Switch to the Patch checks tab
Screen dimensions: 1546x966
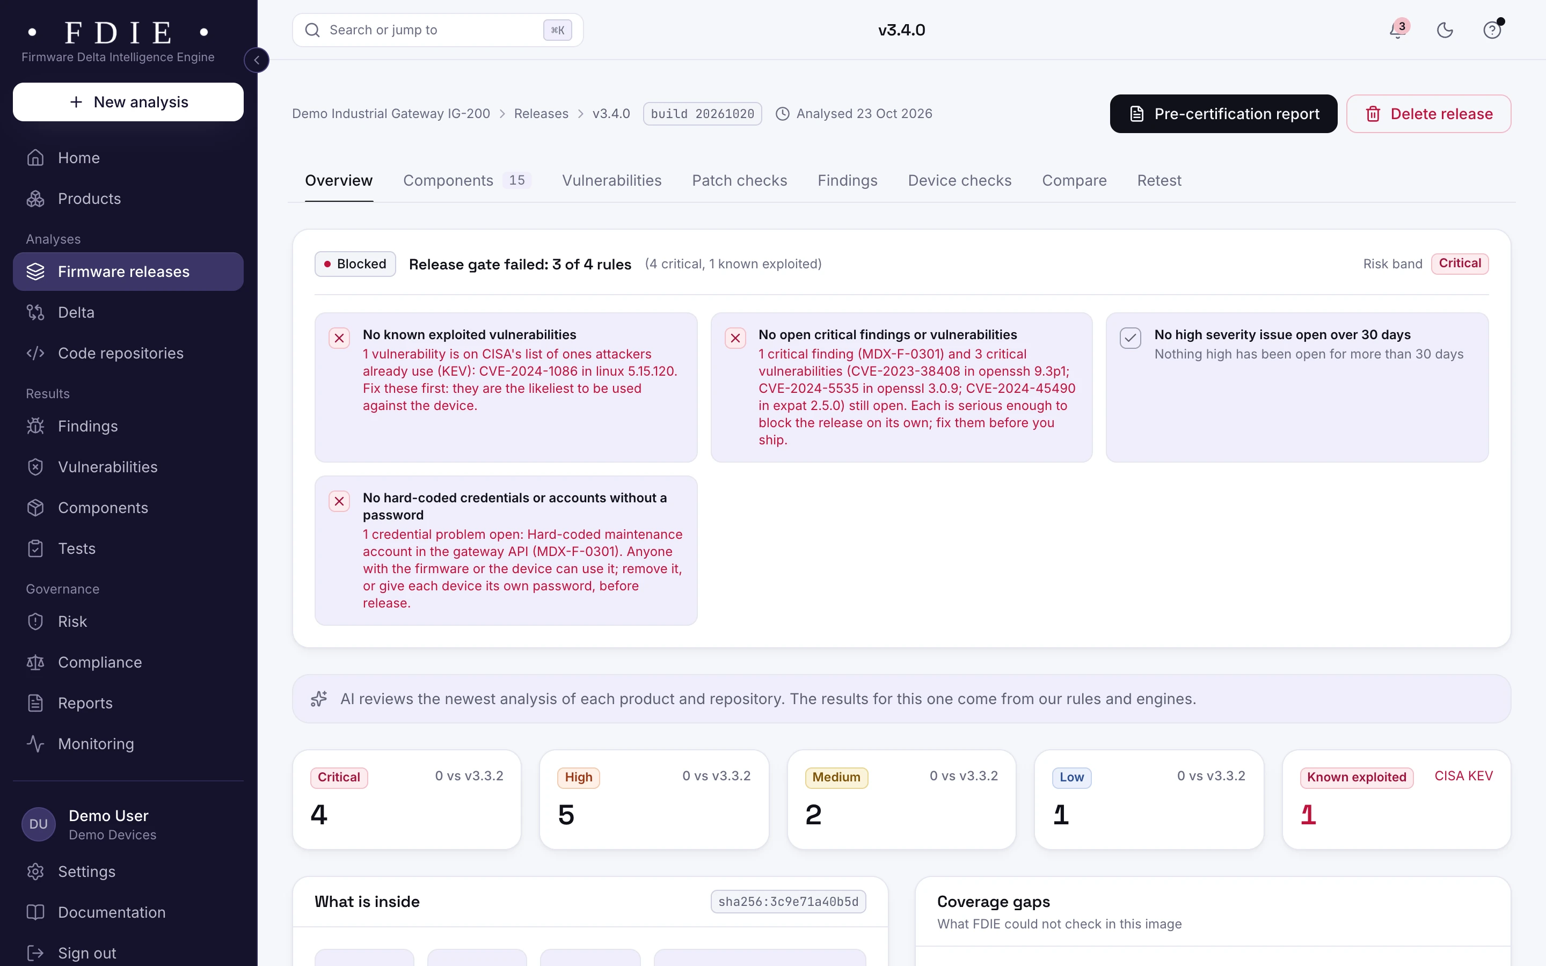click(739, 181)
